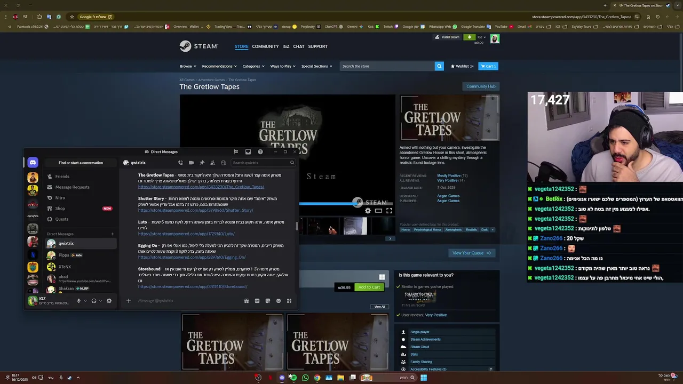Open Discord inbox icon in title bar
This screenshot has width=683, height=384.
click(248, 151)
